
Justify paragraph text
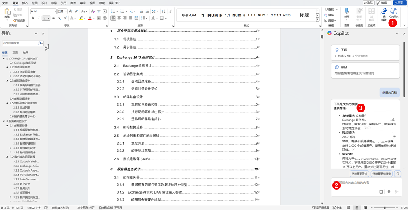[130, 18]
